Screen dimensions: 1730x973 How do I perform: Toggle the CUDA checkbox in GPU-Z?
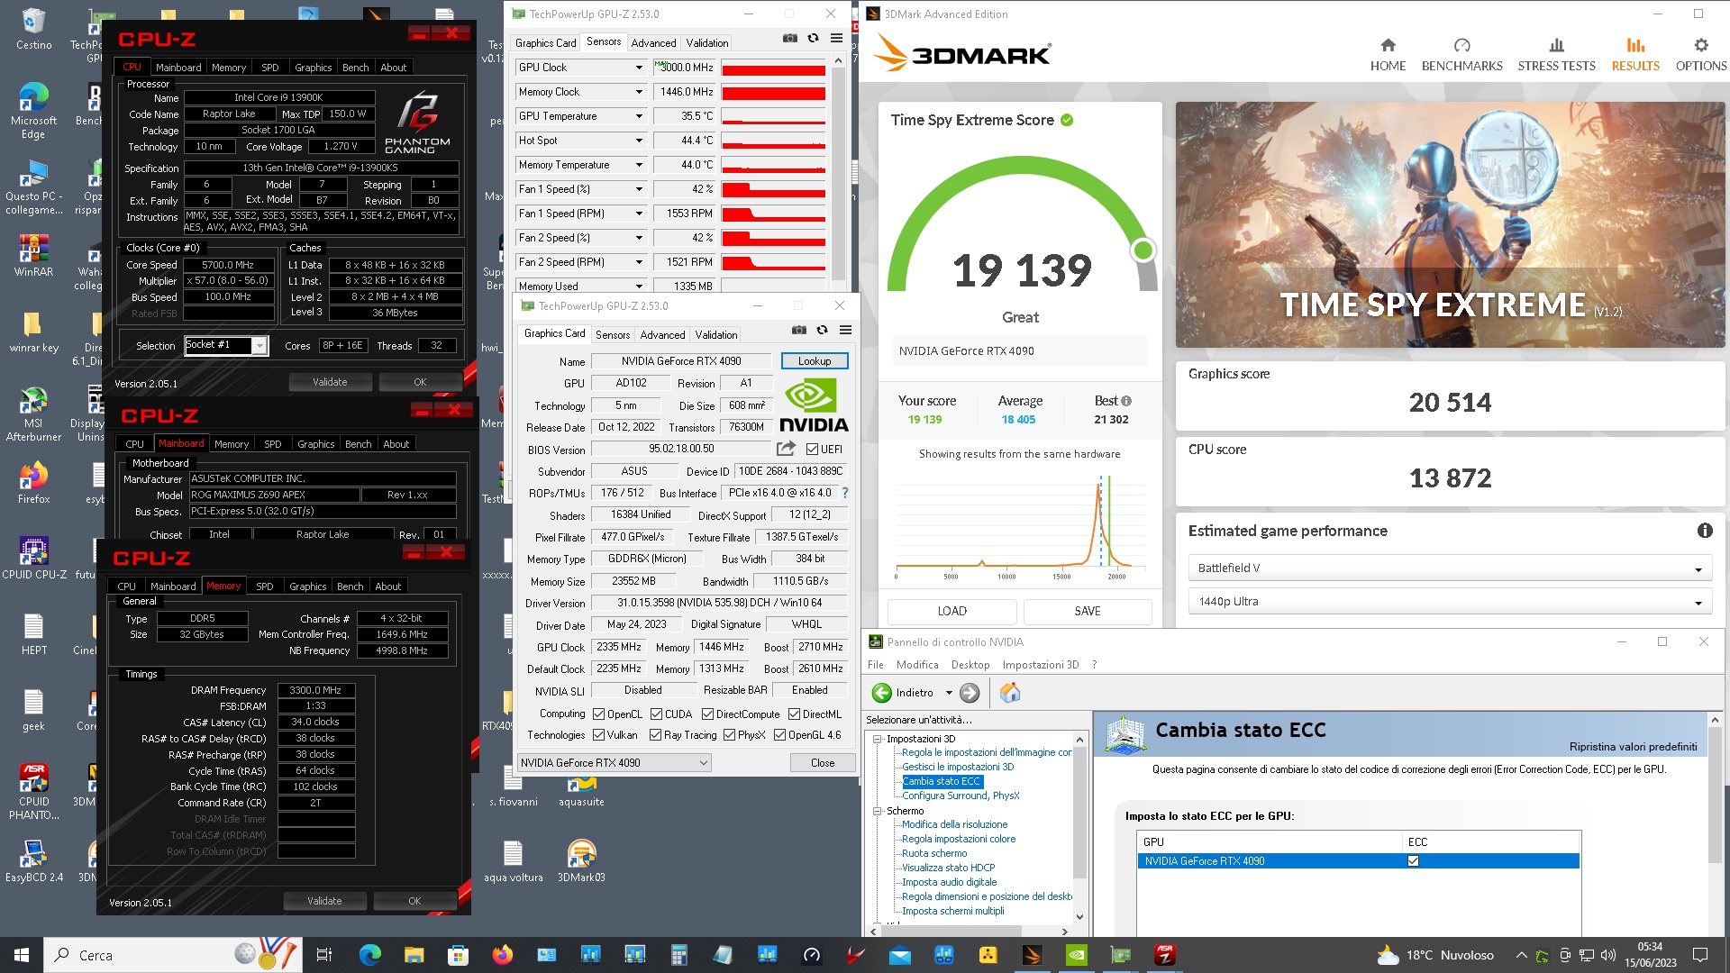[656, 714]
